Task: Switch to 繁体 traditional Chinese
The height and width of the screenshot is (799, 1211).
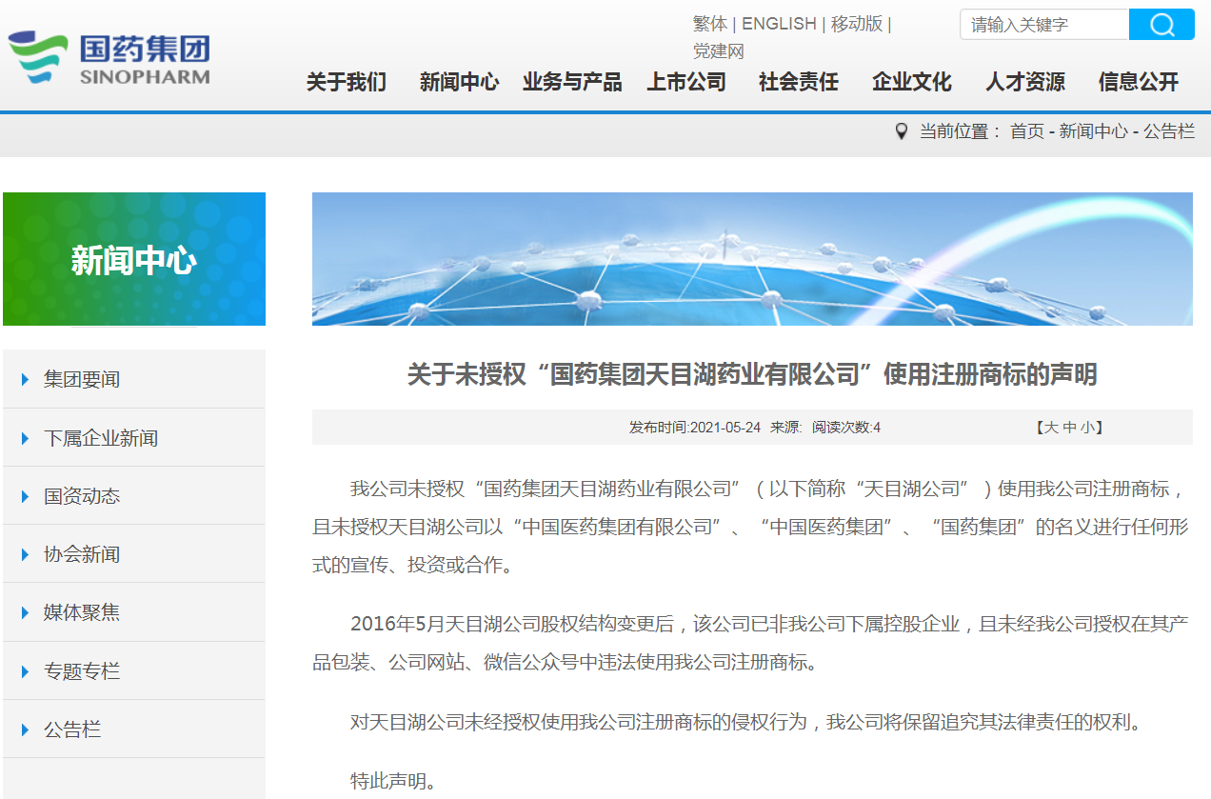Action: click(x=710, y=24)
